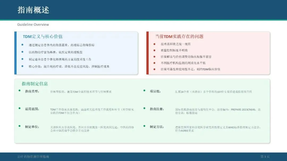Click registration text containing PREPARE-2023CN646
Viewport: 287px width, 161px height.
coord(218,111)
